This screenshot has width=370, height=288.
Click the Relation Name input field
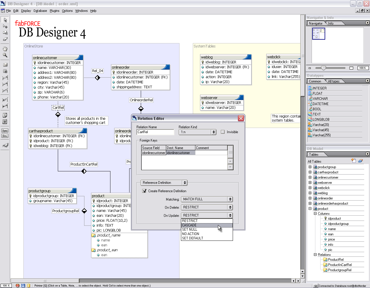click(155, 132)
